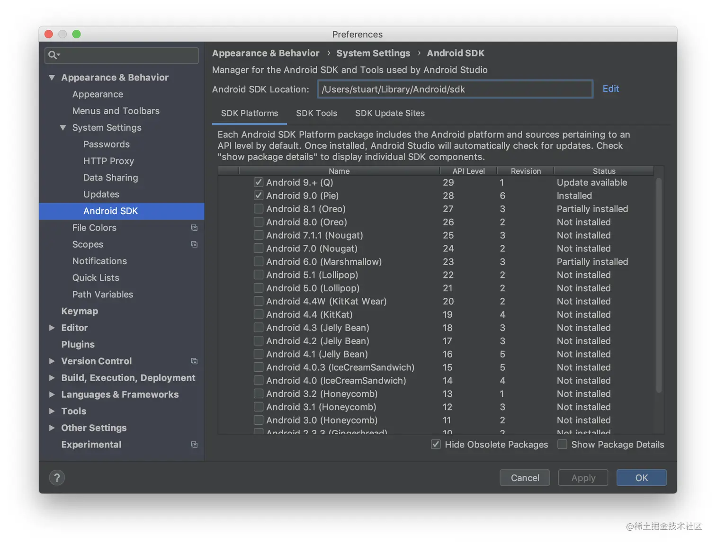This screenshot has width=716, height=545.
Task: Expand the Tools settings node
Action: [x=52, y=411]
